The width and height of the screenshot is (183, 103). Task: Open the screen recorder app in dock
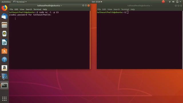(x=5, y=76)
